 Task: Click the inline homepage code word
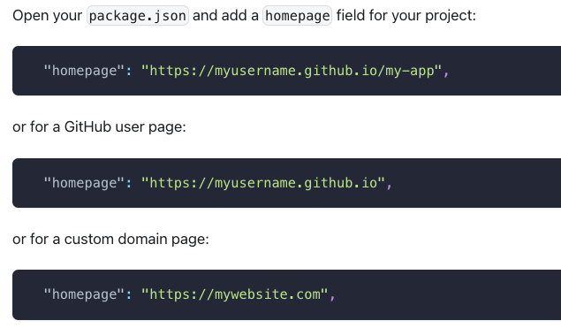pos(298,15)
